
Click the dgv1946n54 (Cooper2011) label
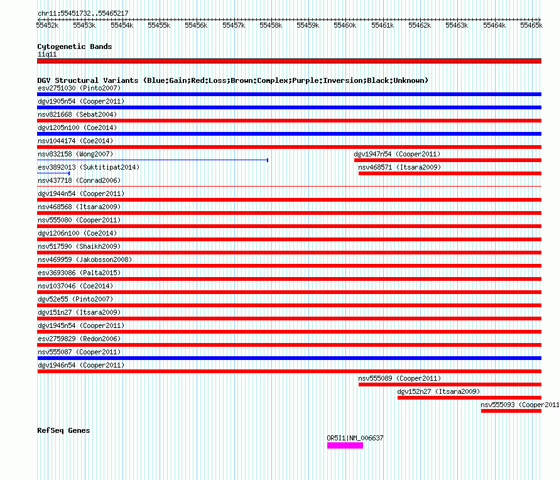[81, 365]
